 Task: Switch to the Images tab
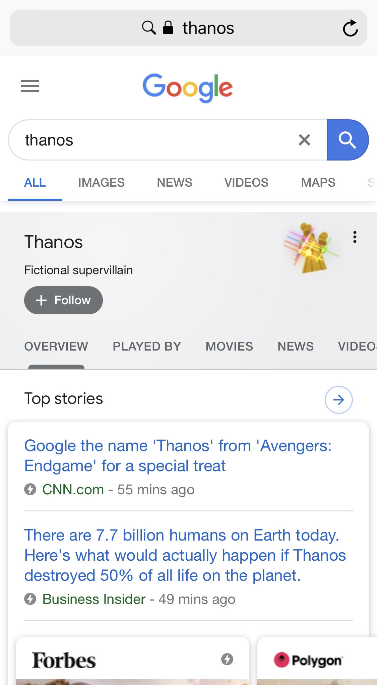101,183
